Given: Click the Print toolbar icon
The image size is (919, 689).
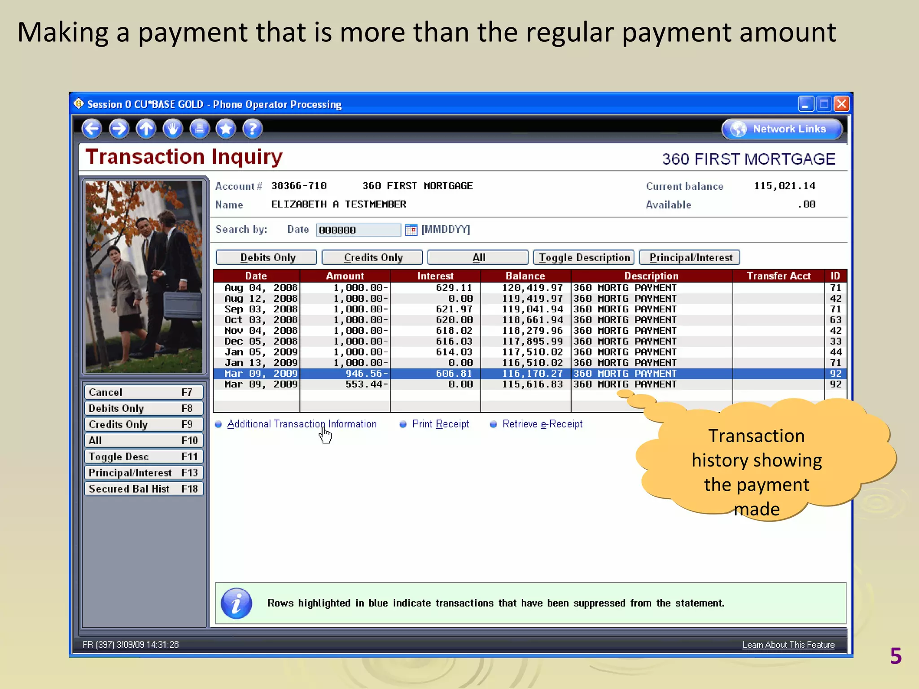Looking at the screenshot, I should tap(199, 129).
